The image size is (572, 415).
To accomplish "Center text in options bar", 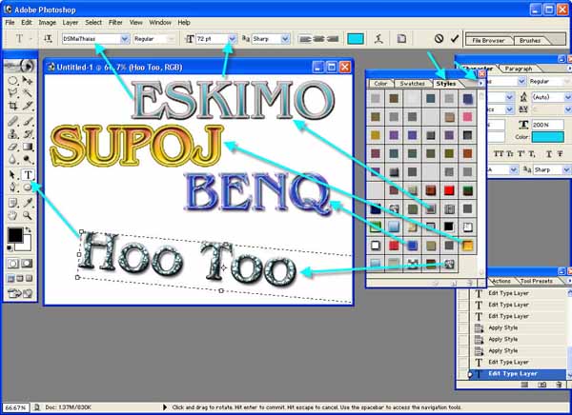I will pos(318,39).
